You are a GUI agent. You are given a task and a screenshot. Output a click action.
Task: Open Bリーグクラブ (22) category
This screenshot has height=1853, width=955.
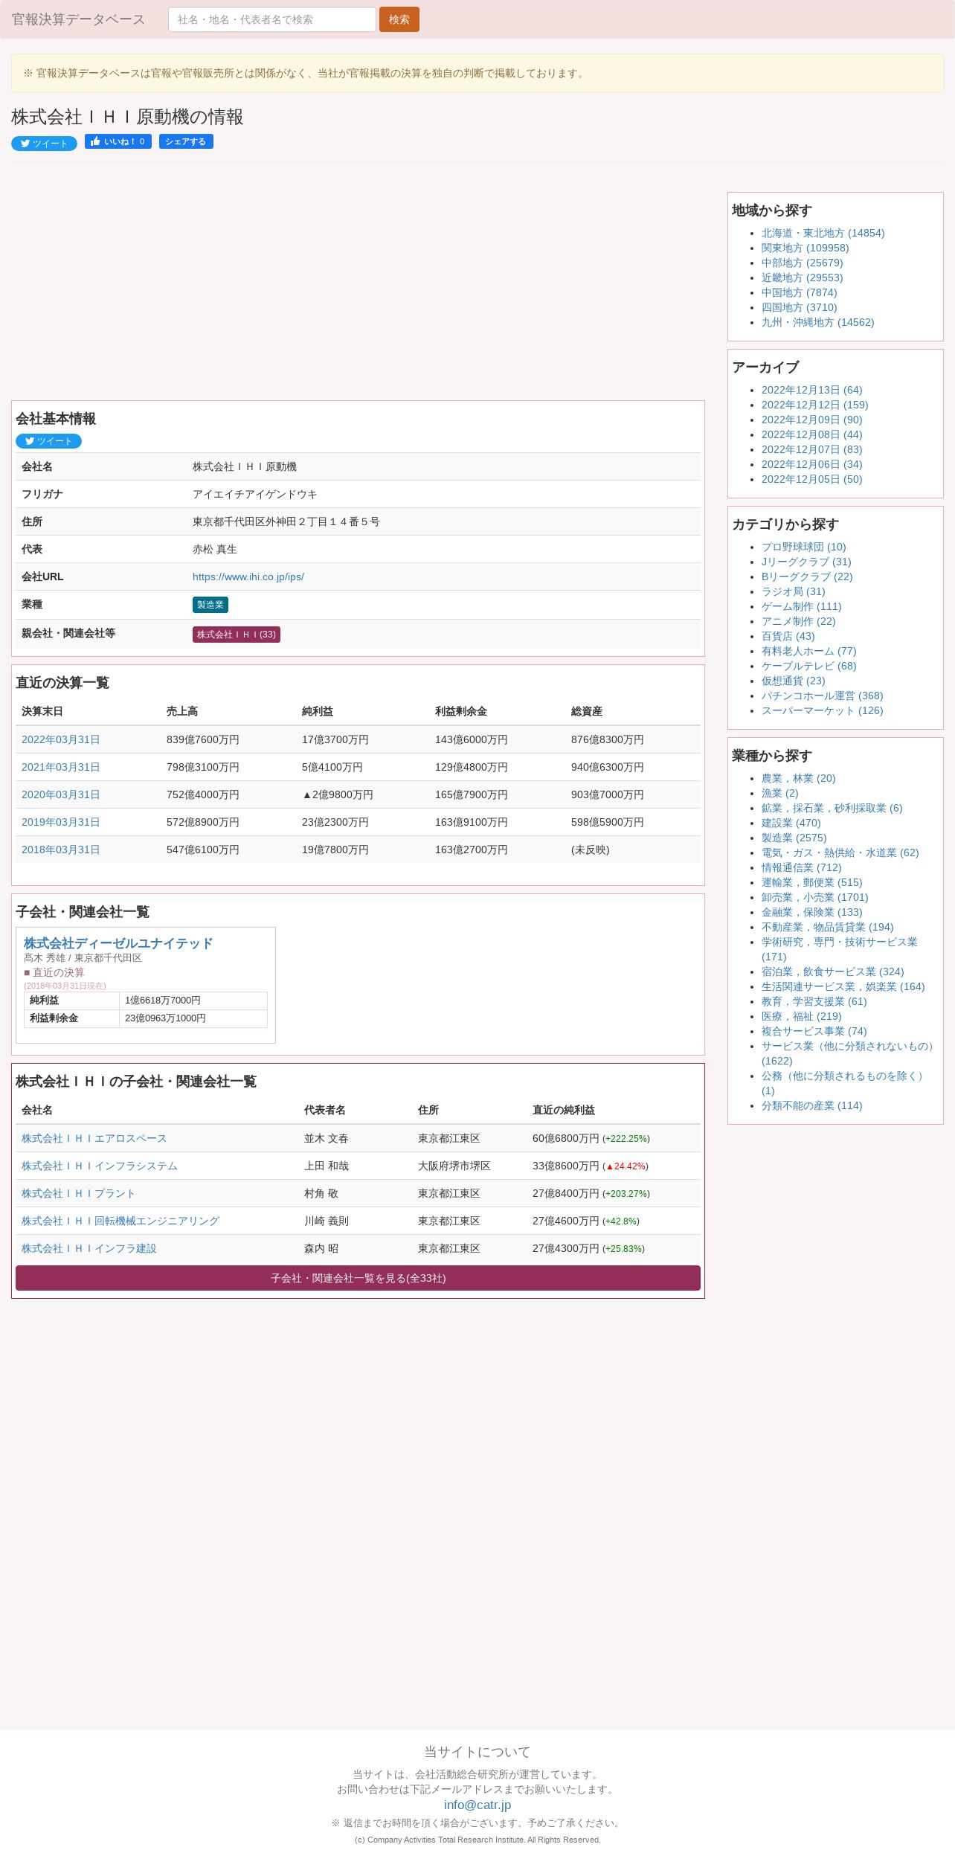(807, 577)
